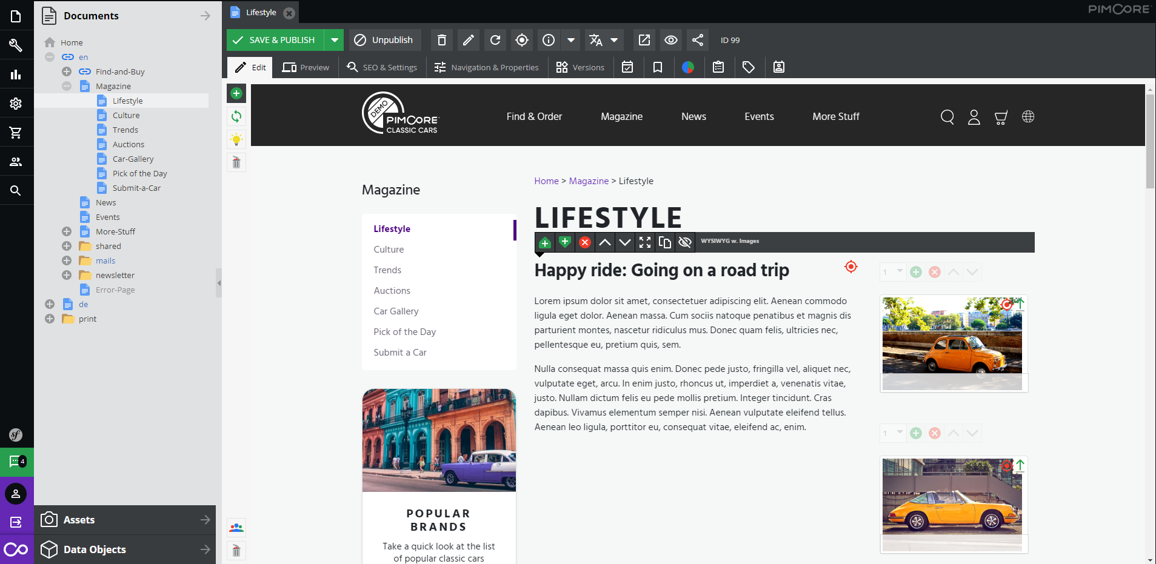Click the lightbulb highlight icon in editor sidebar

click(x=236, y=139)
